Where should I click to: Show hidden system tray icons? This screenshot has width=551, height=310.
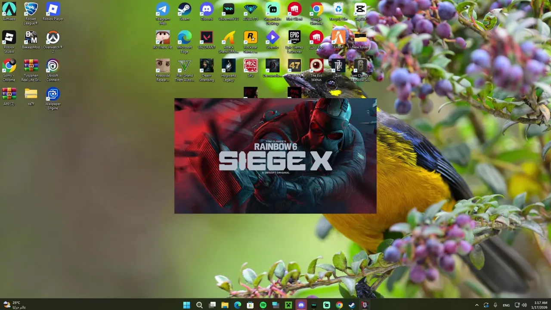pos(477,305)
